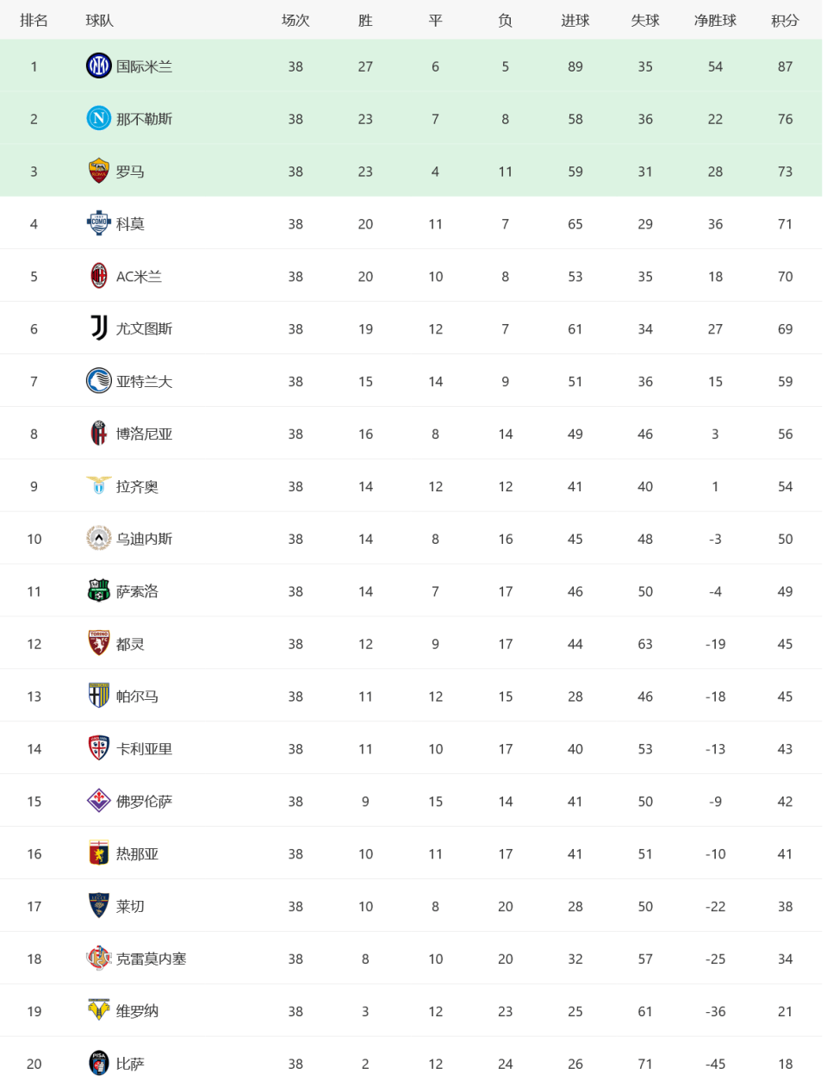This screenshot has height=1087, width=827.
Task: Click the 克雷莫内塞 team name
Action: (x=152, y=959)
